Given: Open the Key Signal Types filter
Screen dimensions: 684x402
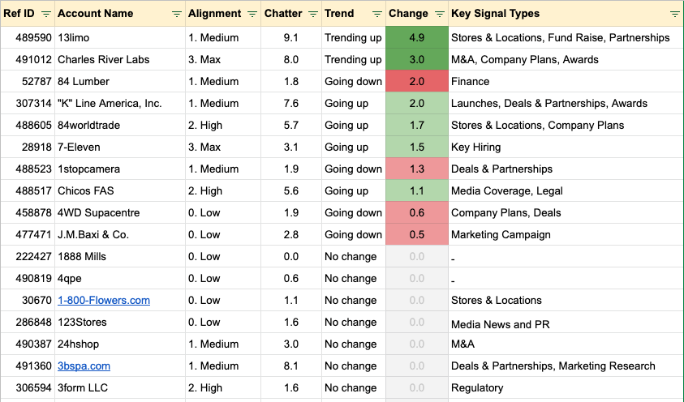Looking at the screenshot, I should coord(674,14).
